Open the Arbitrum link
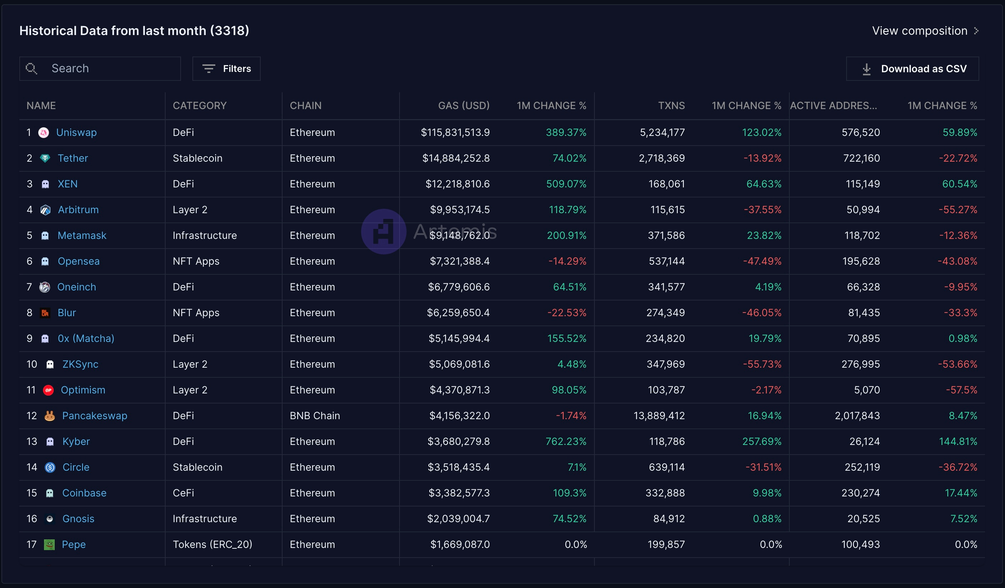Viewport: 1005px width, 588px height. pyautogui.click(x=79, y=210)
